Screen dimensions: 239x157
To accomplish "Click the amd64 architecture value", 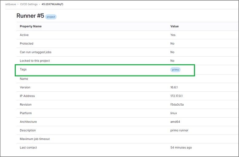I will (x=175, y=122).
